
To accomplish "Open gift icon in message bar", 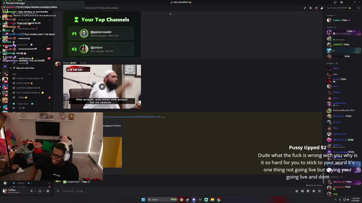I will [x=297, y=191].
